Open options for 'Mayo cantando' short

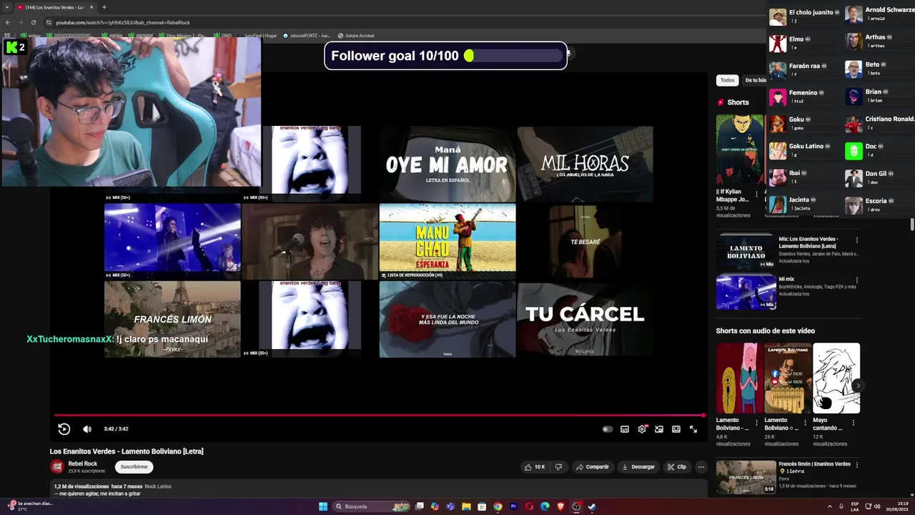point(854,423)
